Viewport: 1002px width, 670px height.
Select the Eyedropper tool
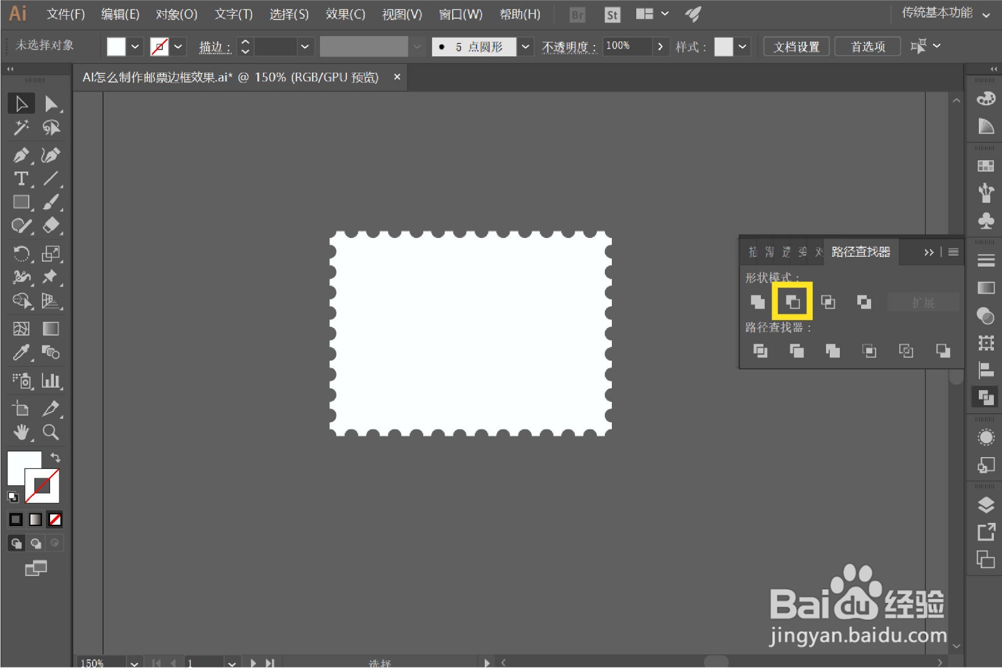21,353
